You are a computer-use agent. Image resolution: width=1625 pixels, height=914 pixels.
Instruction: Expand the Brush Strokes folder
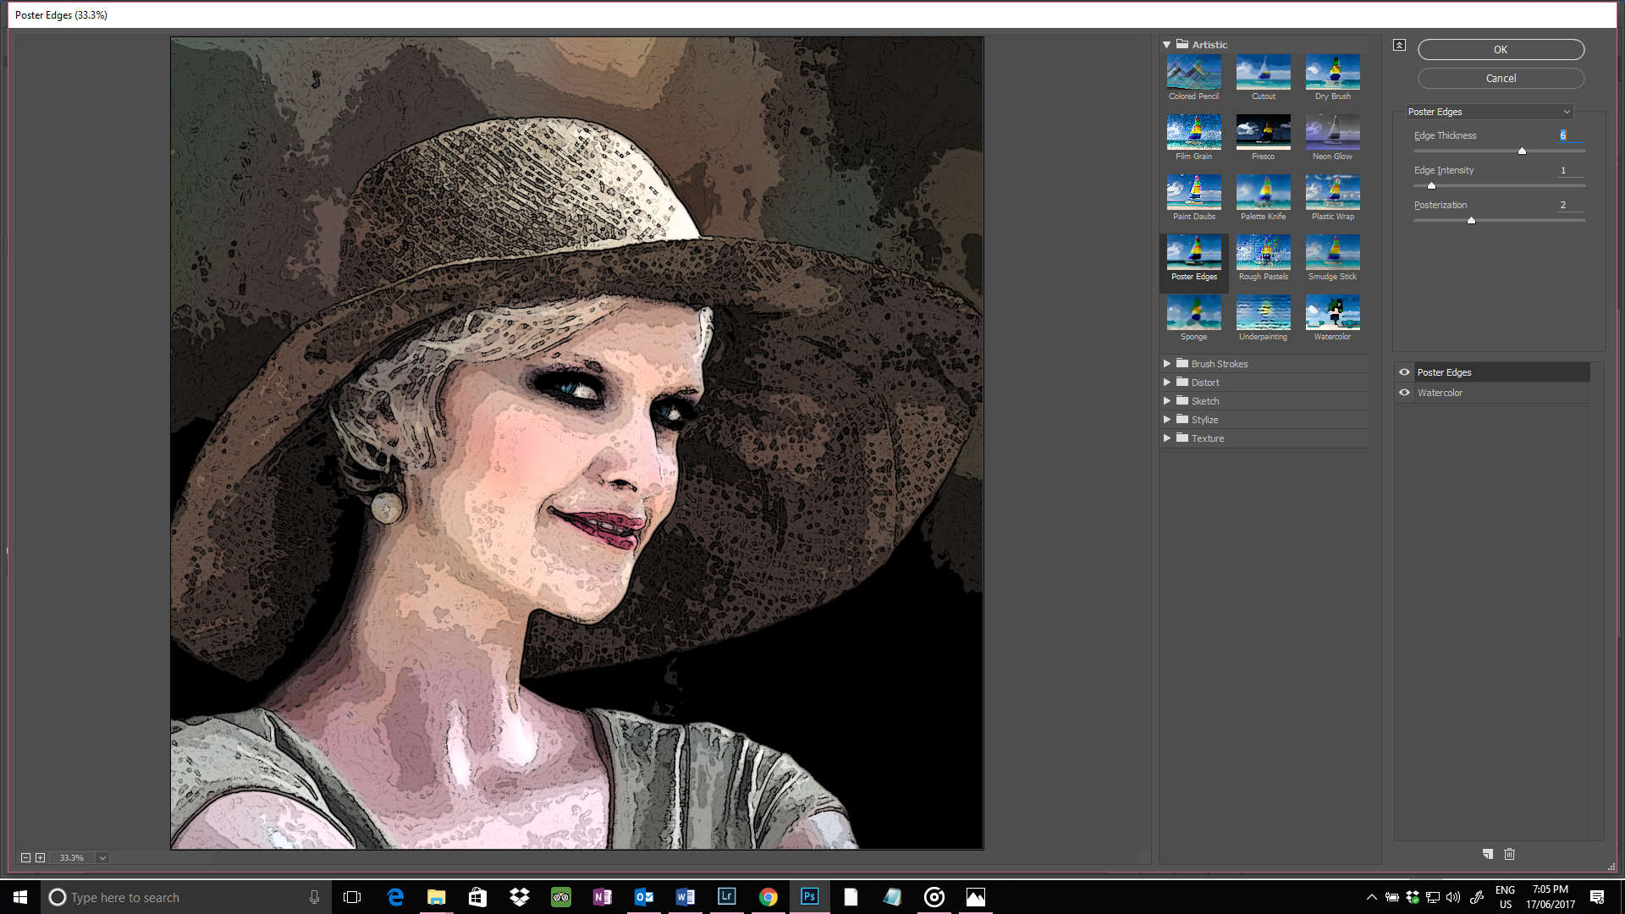pyautogui.click(x=1166, y=364)
